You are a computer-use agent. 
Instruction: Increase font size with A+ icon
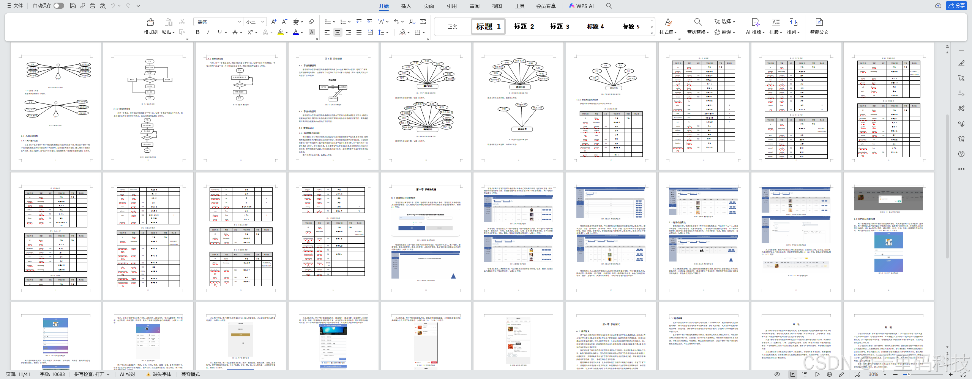tap(274, 22)
